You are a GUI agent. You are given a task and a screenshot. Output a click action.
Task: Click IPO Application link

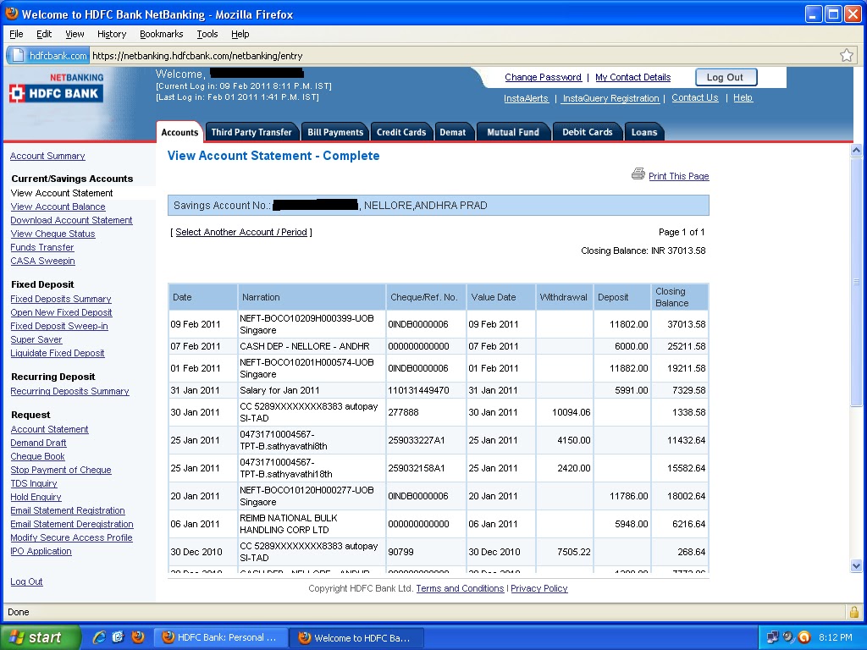point(41,551)
